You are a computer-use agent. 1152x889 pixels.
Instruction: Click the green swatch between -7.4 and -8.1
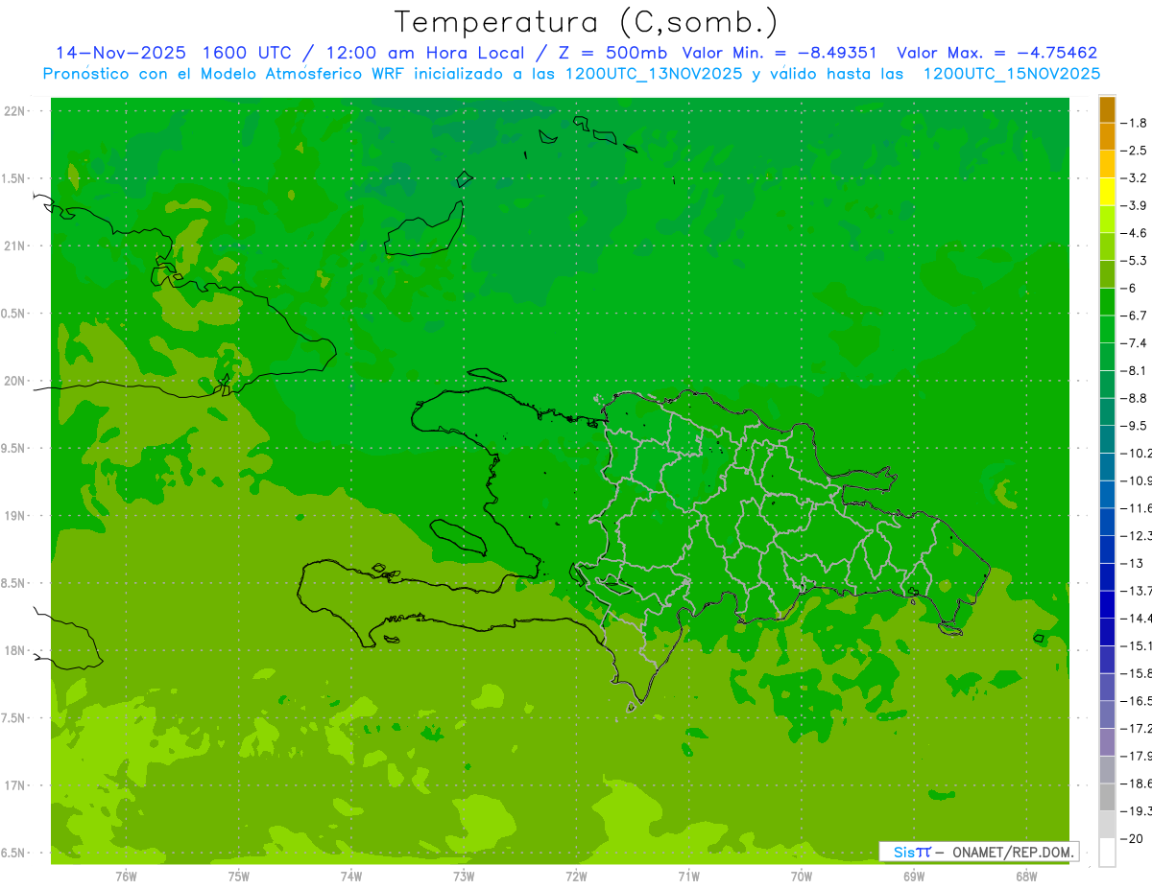pos(1107,357)
